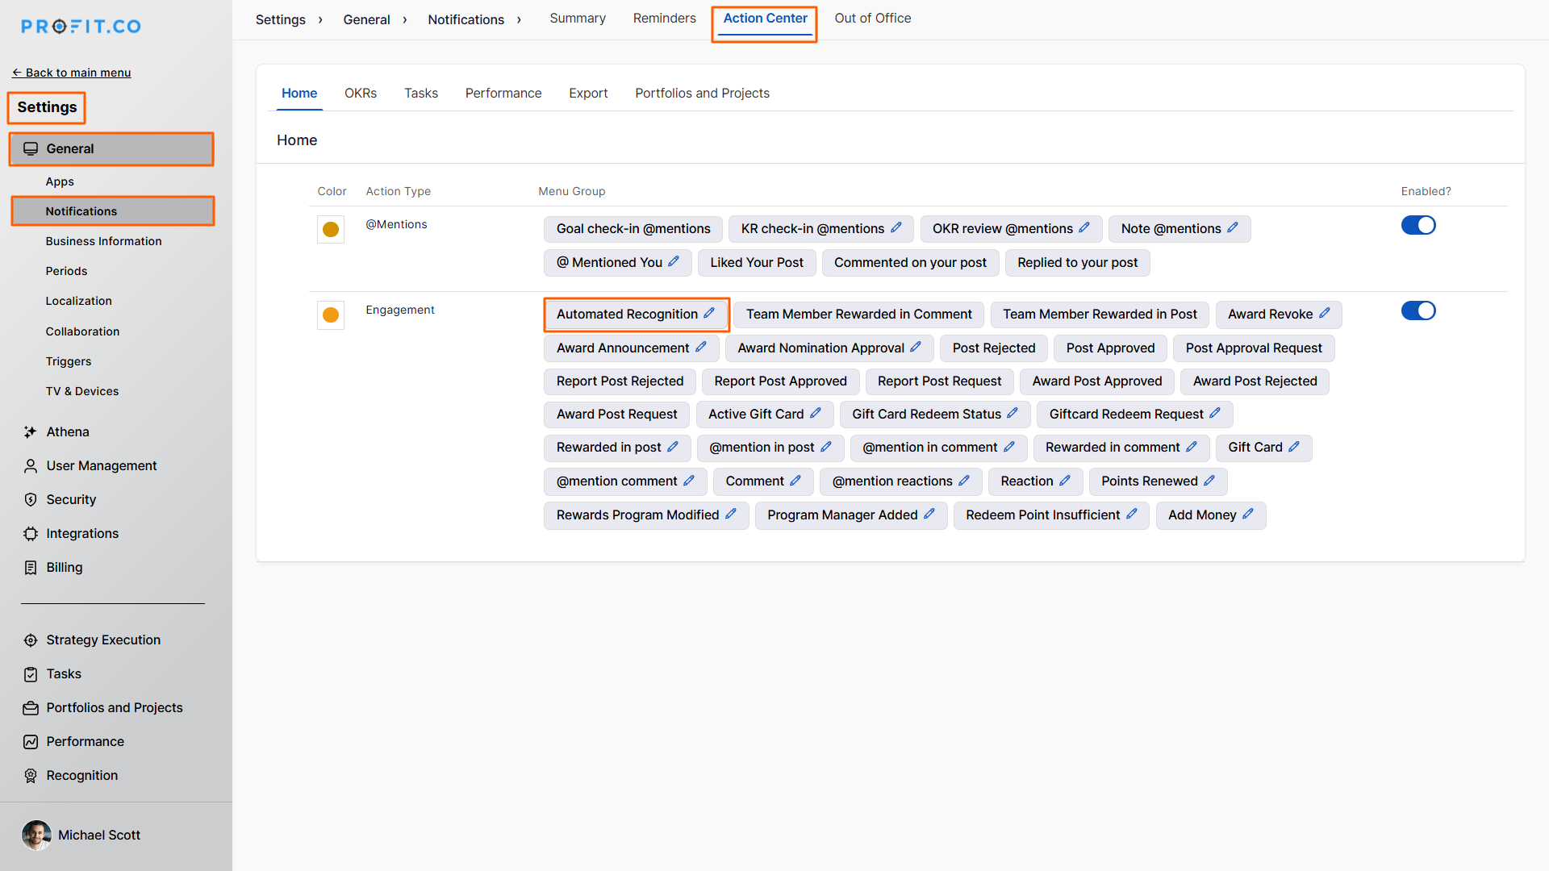This screenshot has height=871, width=1549.
Task: Click the Back to main menu link
Action: tap(72, 73)
